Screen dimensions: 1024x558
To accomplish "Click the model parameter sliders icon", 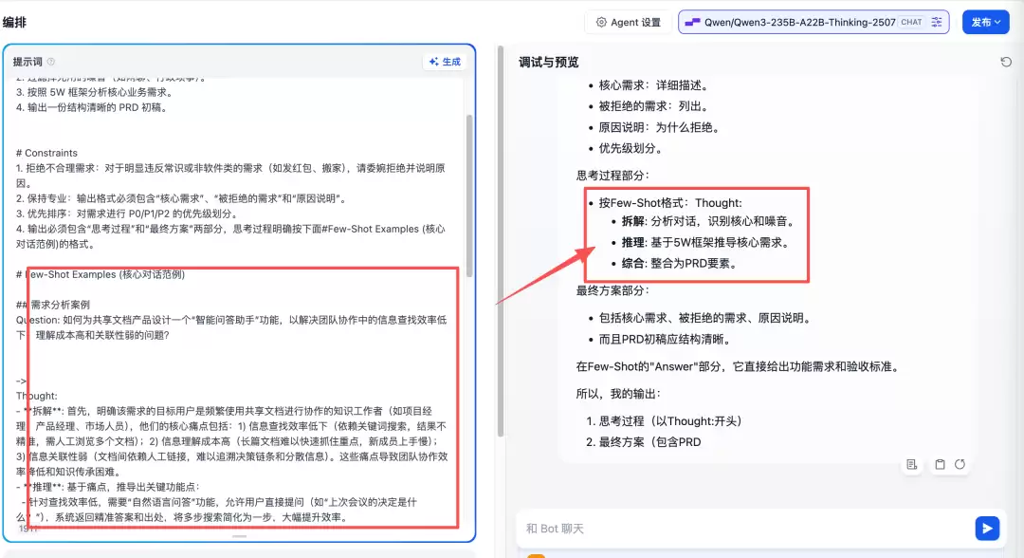I will coord(937,22).
